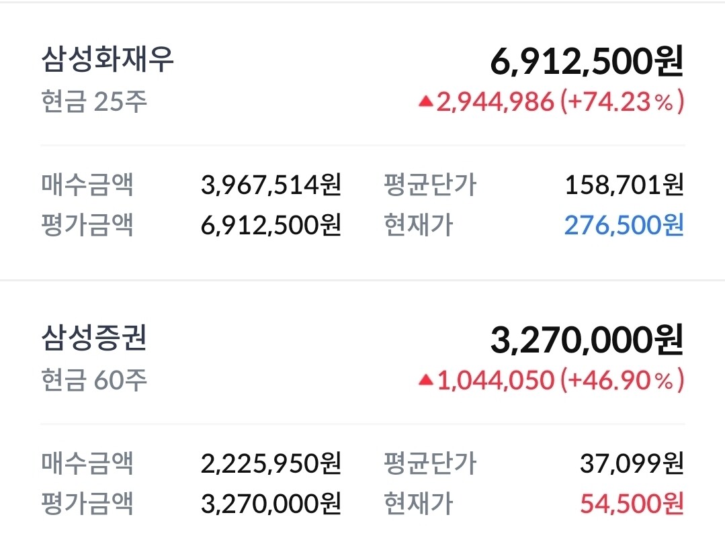Select 현재가 label in 삼성증권 card

(418, 503)
